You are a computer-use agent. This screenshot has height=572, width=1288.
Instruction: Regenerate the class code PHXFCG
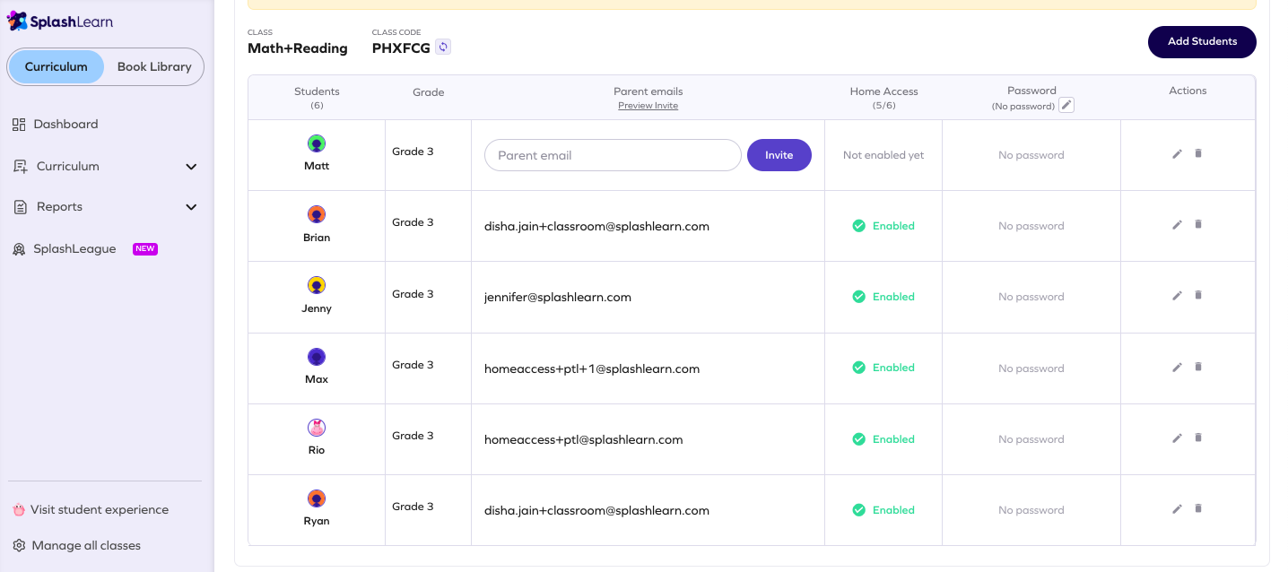pos(442,47)
